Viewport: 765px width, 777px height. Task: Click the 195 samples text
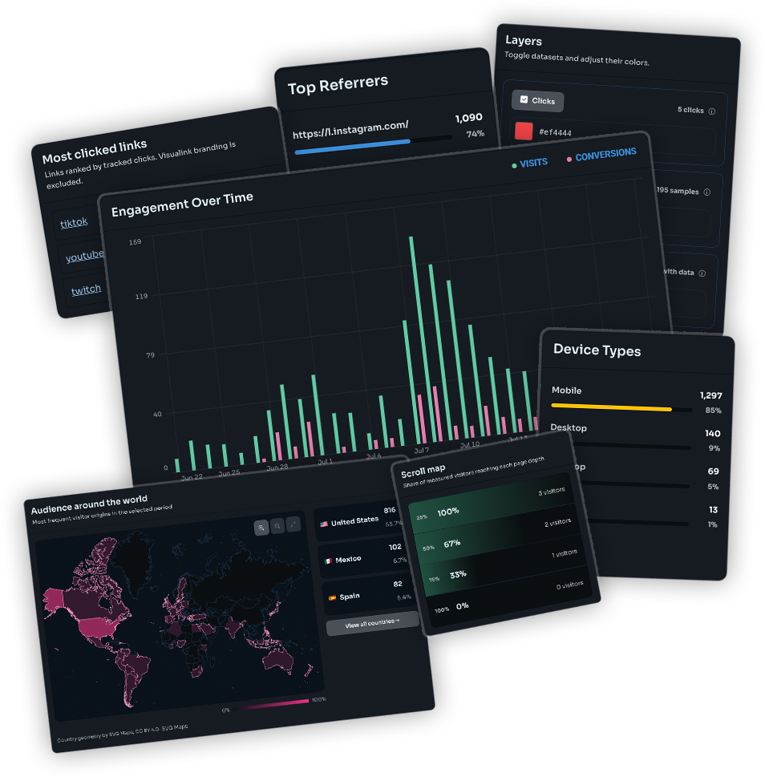(x=678, y=191)
